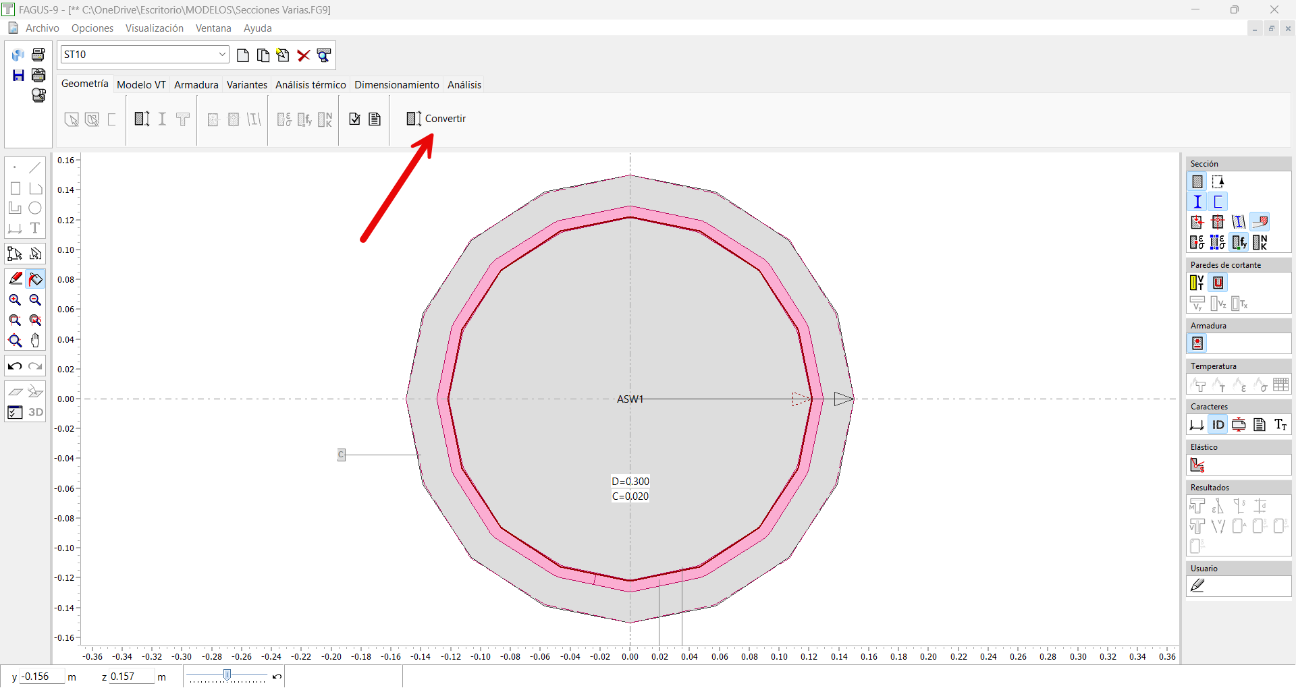Open the ST10 section dropdown
Screen dimensions: 1296x688
[222, 55]
